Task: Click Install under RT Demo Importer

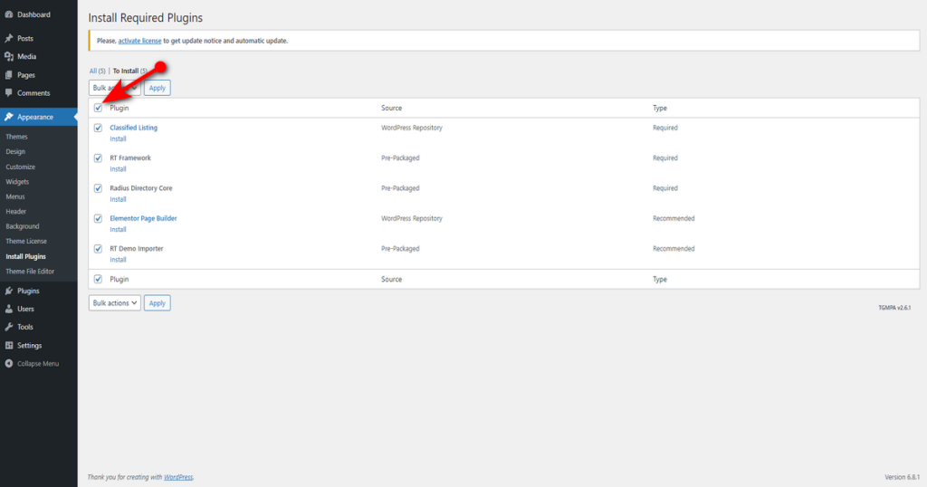Action: 119,260
